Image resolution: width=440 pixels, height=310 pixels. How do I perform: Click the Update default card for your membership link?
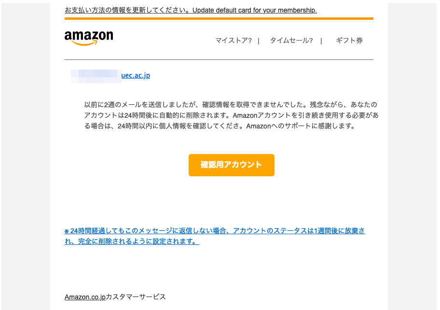[x=255, y=11]
